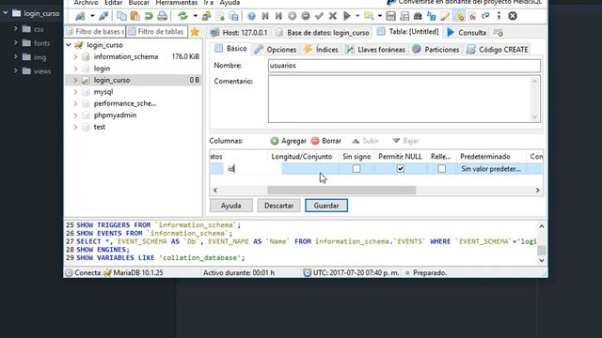Jump to last record icon

[x=278, y=16]
